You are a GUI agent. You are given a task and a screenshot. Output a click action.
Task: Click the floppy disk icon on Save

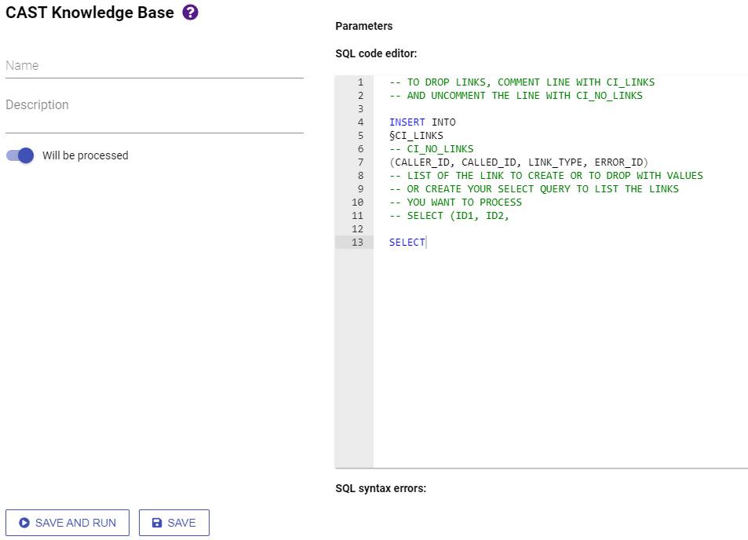pyautogui.click(x=157, y=523)
